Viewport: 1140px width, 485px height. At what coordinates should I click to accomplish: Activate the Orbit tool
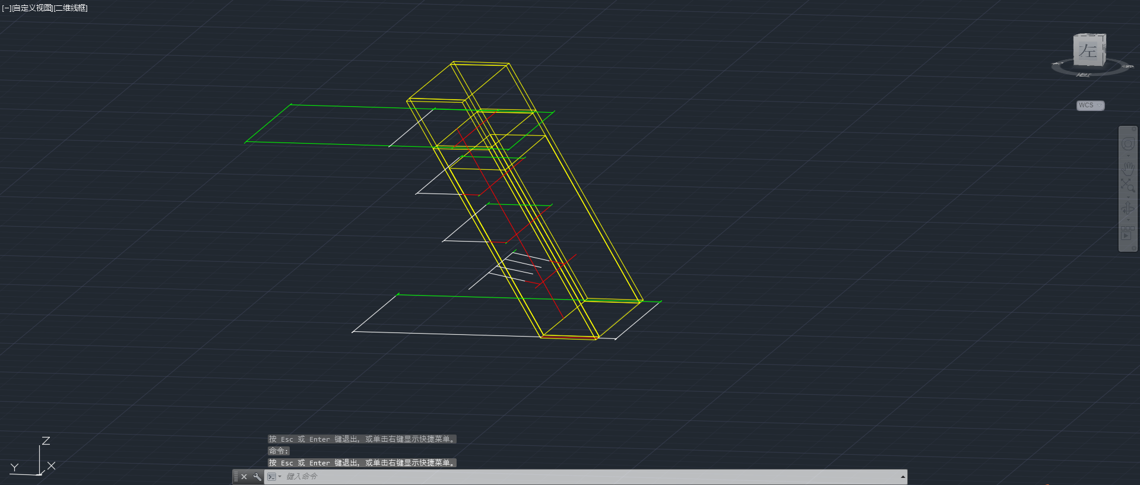1128,208
